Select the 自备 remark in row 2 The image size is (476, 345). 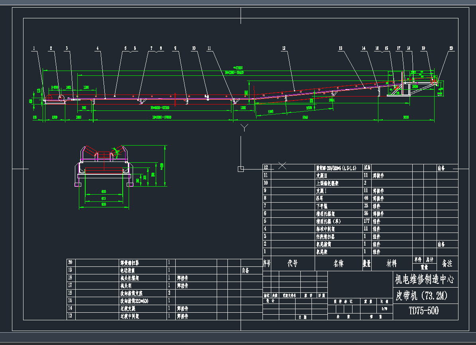(x=441, y=244)
